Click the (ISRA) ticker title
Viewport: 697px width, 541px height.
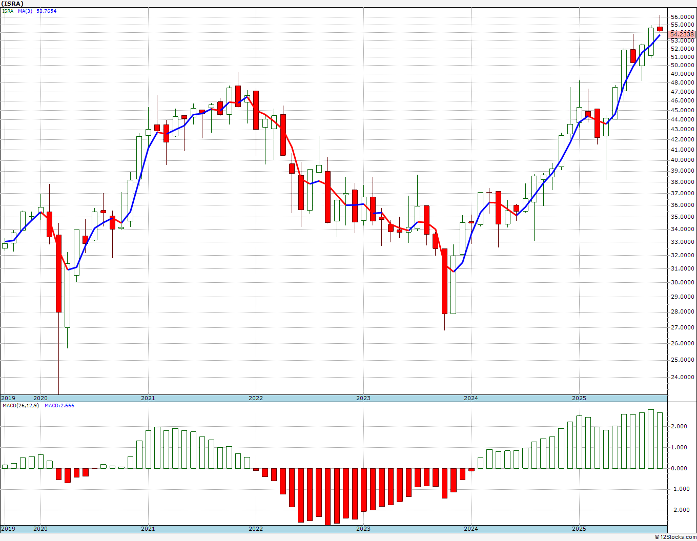click(12, 3)
